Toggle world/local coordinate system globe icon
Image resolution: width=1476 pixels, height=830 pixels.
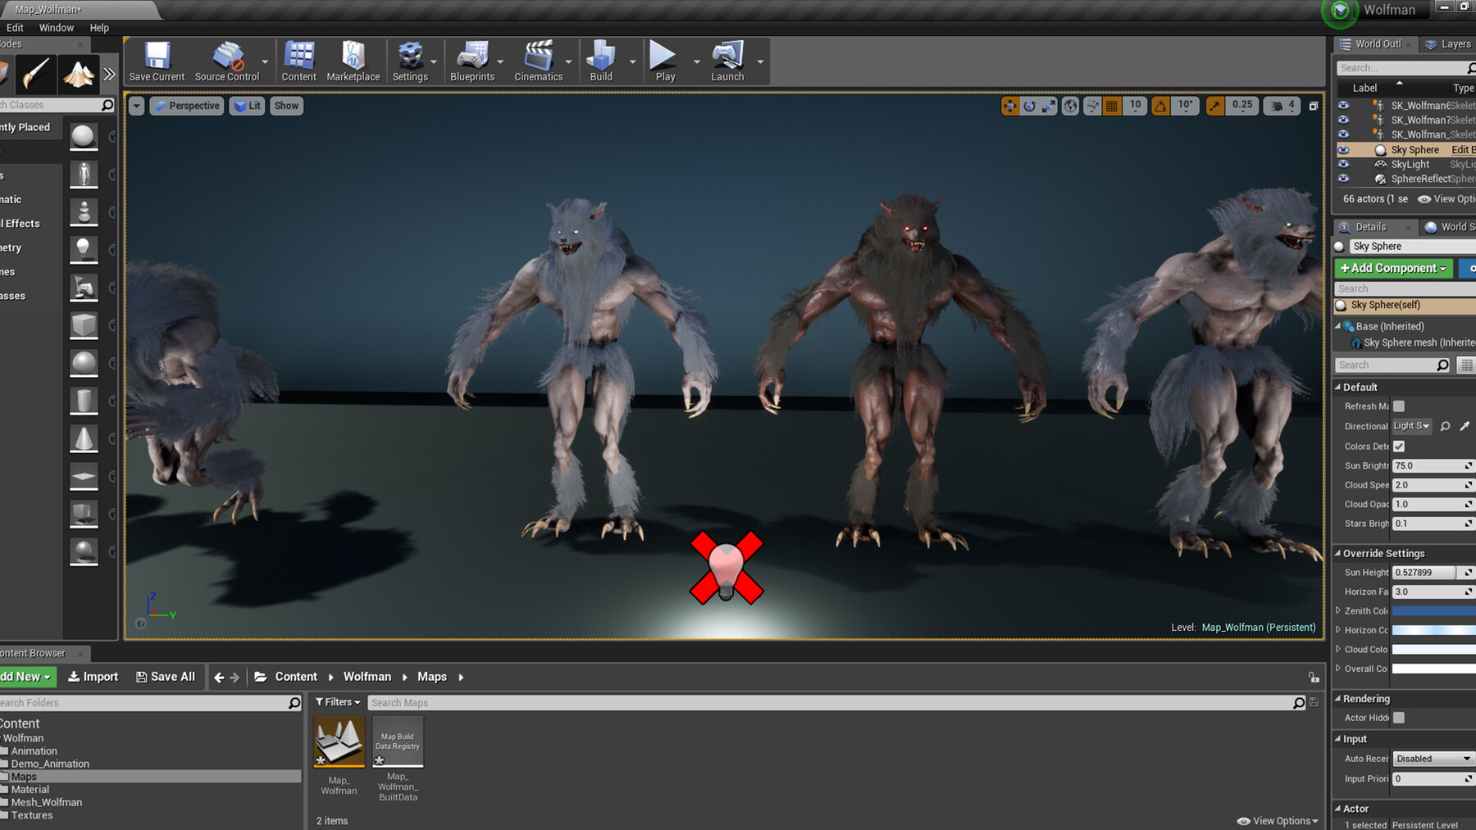click(x=1070, y=106)
